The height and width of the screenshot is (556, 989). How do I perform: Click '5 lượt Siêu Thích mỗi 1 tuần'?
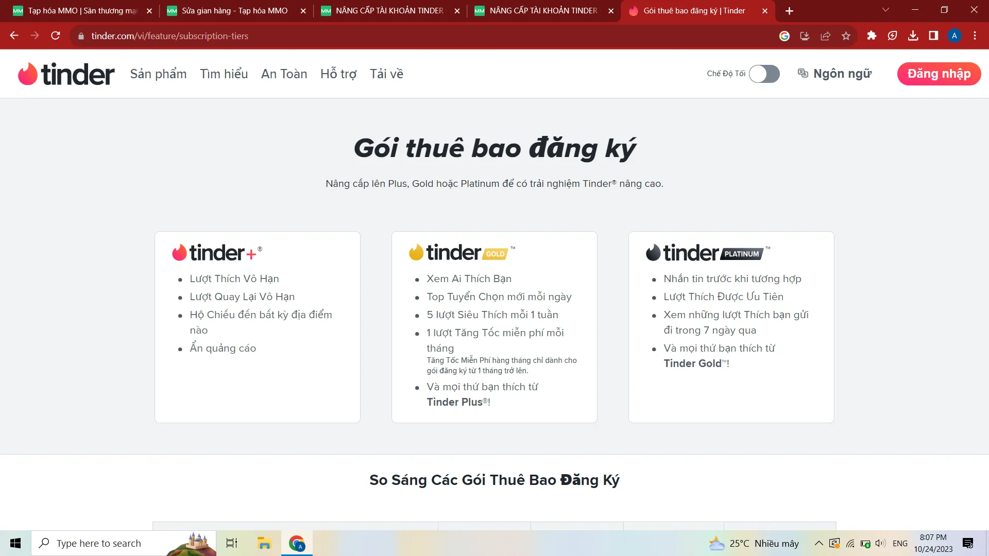pos(492,315)
